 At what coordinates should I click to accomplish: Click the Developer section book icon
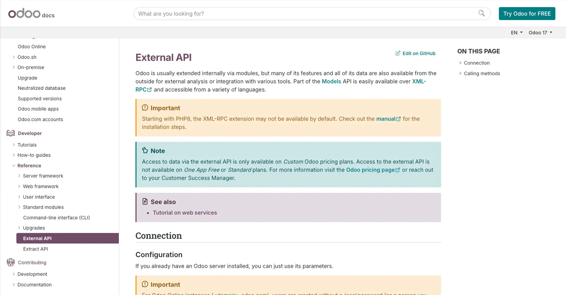[x=11, y=133]
